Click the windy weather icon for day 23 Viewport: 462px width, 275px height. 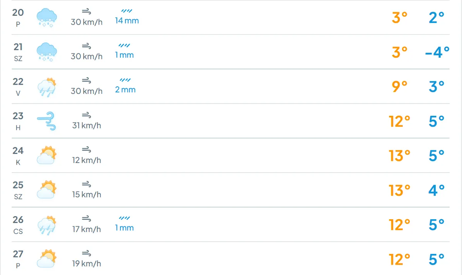47,121
